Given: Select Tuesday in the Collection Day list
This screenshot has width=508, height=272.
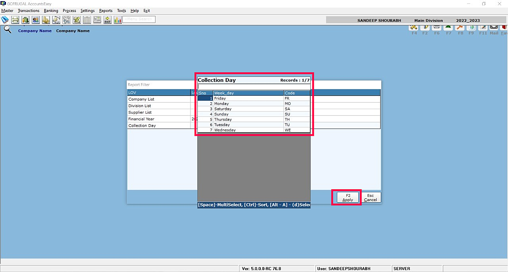Looking at the screenshot, I should (254, 125).
